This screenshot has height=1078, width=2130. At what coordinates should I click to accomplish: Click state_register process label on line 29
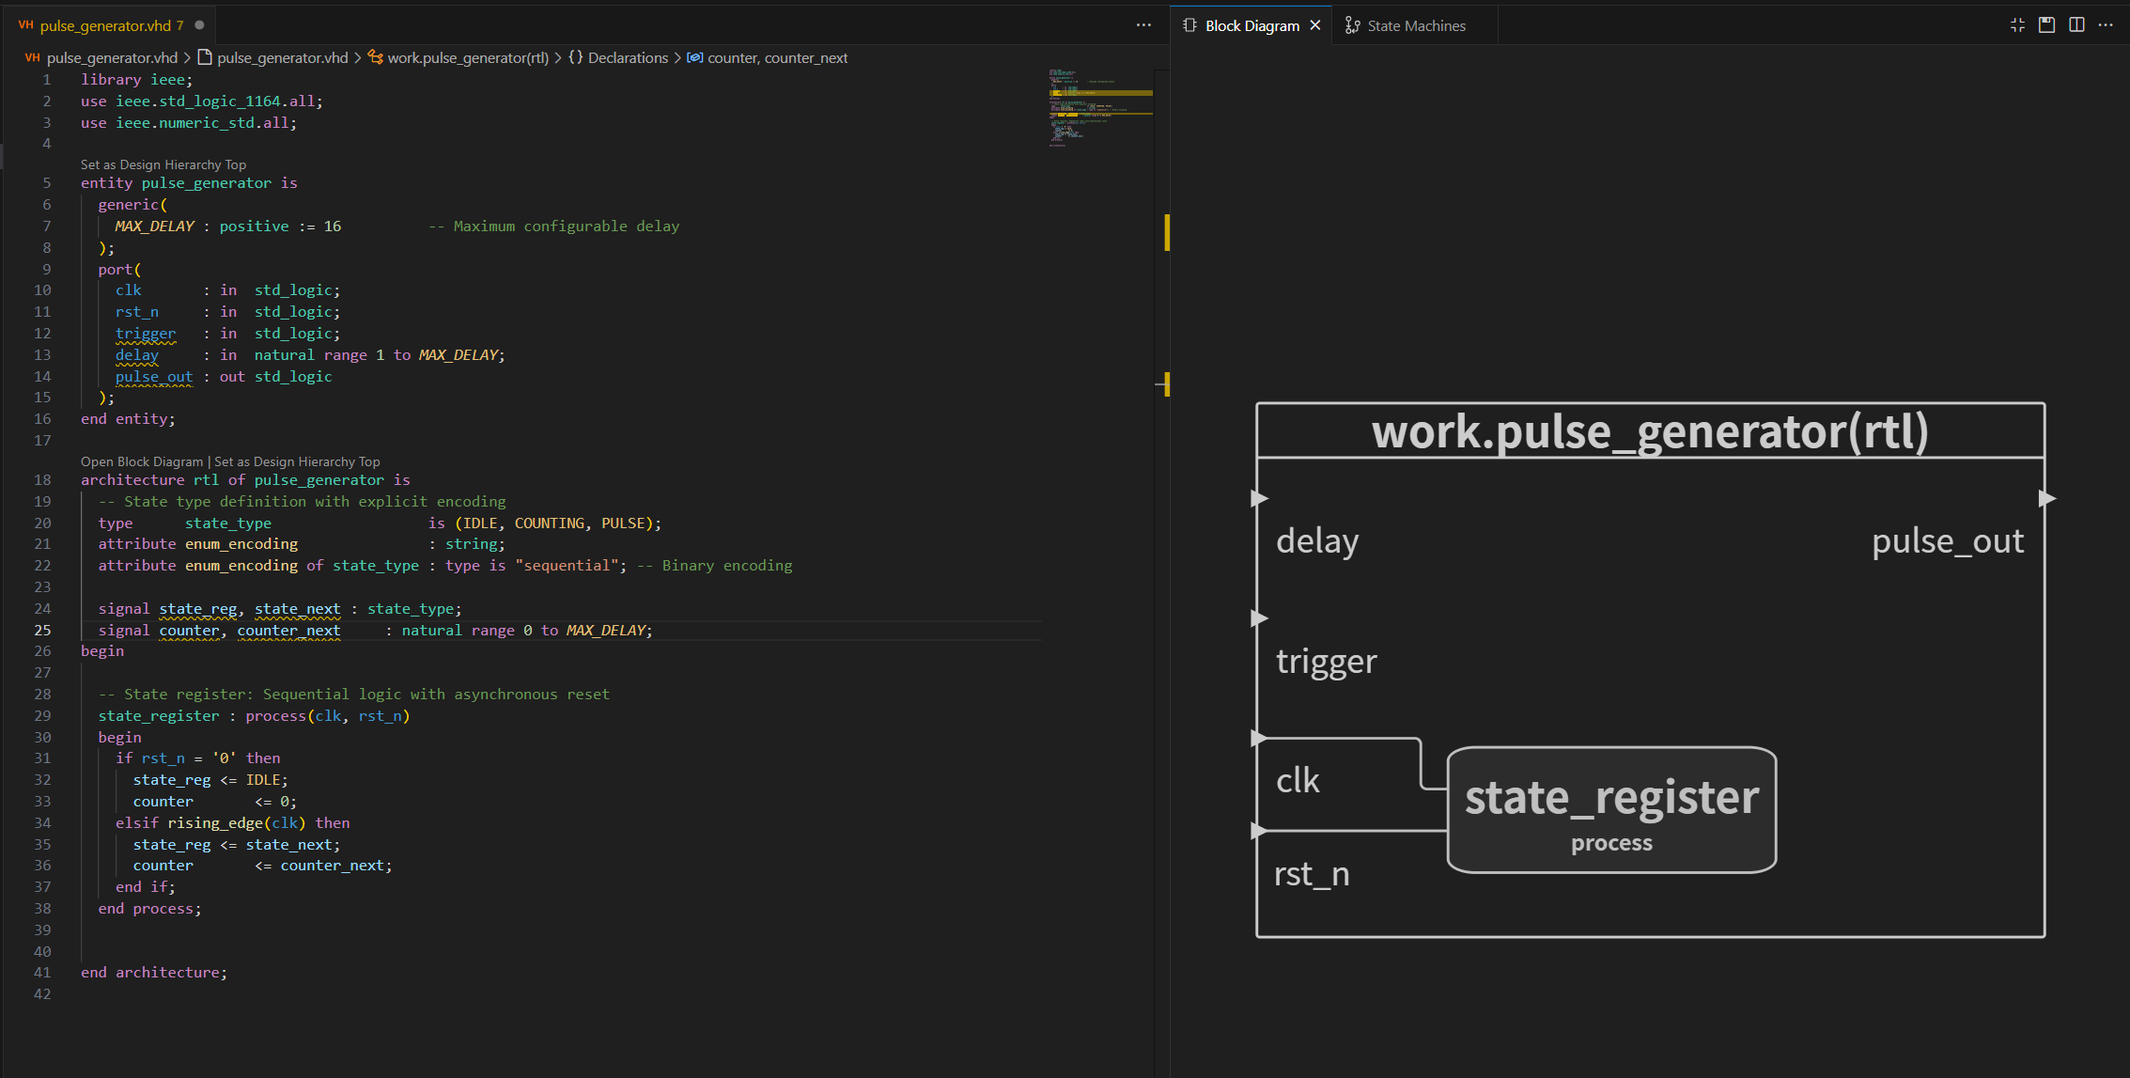pos(159,715)
